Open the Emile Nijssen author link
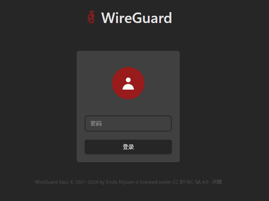 [x=120, y=182]
